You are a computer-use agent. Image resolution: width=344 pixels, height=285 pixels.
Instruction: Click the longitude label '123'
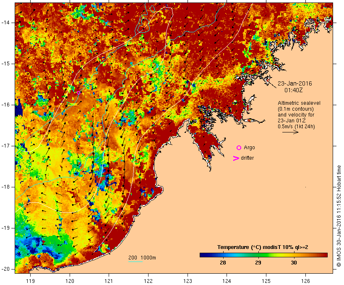(x=188, y=281)
